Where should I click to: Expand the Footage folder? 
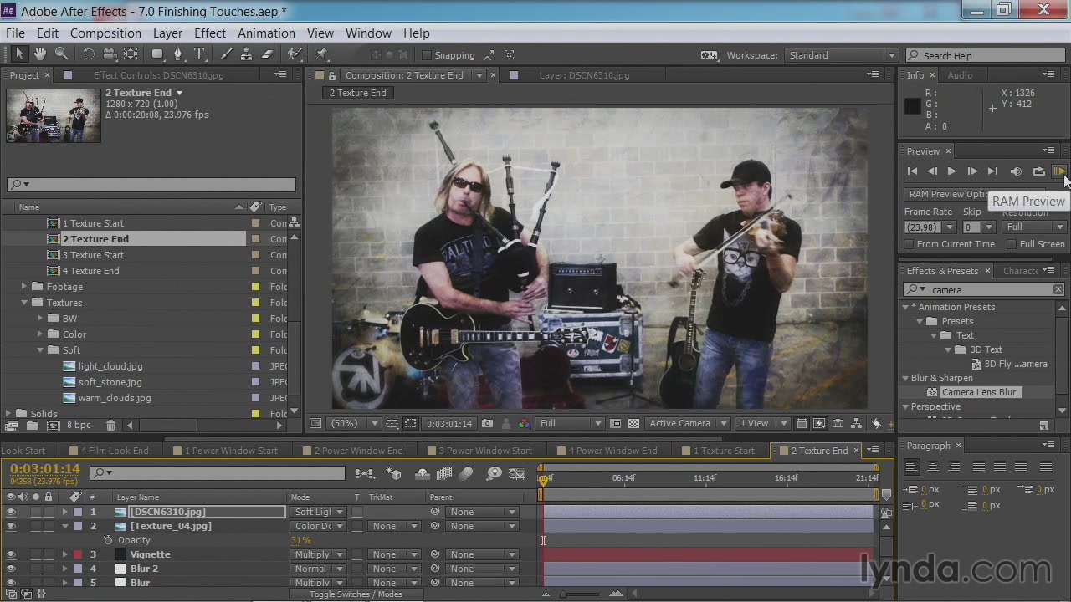(24, 287)
